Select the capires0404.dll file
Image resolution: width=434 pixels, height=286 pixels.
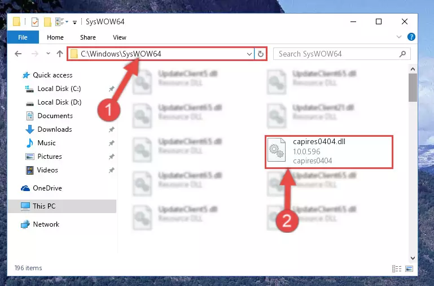coord(329,152)
